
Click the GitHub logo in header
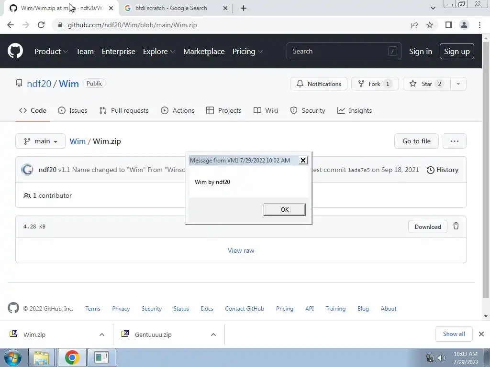pos(15,51)
